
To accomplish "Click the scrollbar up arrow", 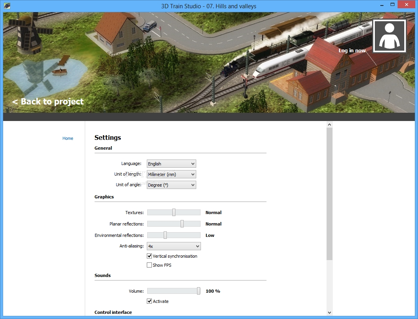I will coord(330,125).
